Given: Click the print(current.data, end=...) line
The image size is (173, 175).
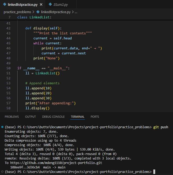Looking at the screenshot, I should tap(72, 48).
